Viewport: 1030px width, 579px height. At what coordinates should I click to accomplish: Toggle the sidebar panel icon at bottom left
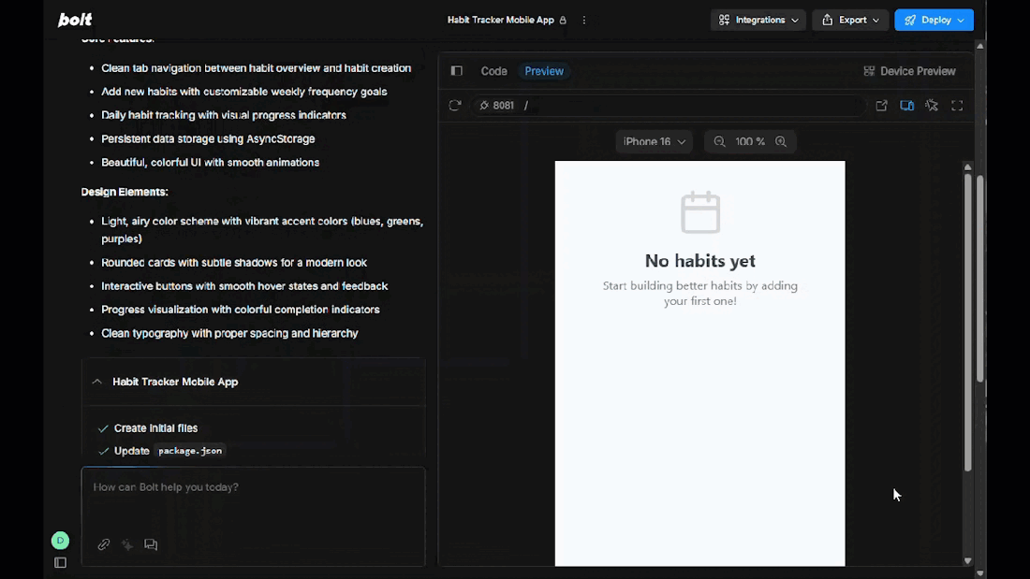pyautogui.click(x=61, y=562)
